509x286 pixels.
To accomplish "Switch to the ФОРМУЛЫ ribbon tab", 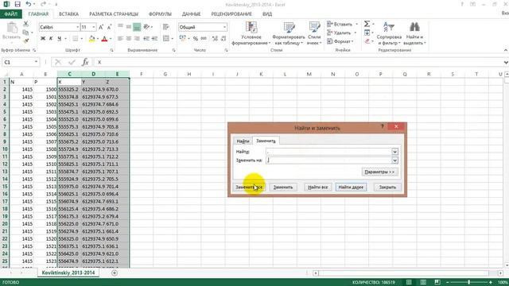I will tap(160, 14).
